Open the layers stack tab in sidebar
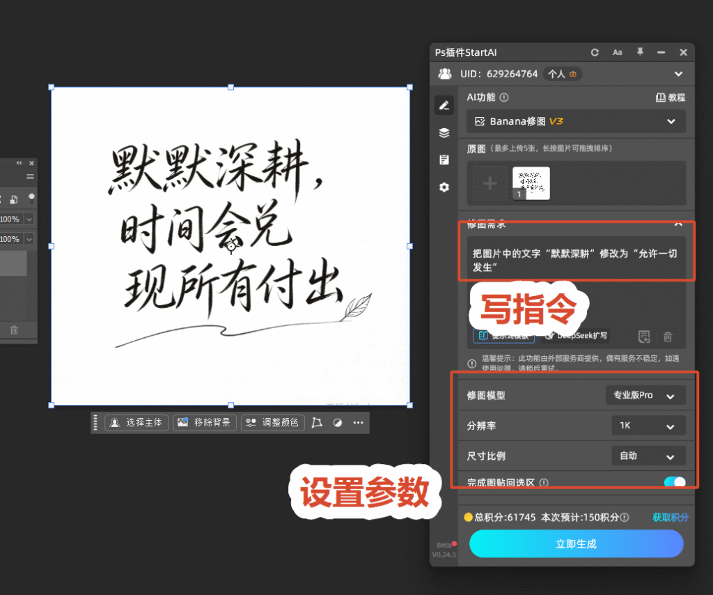 click(444, 133)
